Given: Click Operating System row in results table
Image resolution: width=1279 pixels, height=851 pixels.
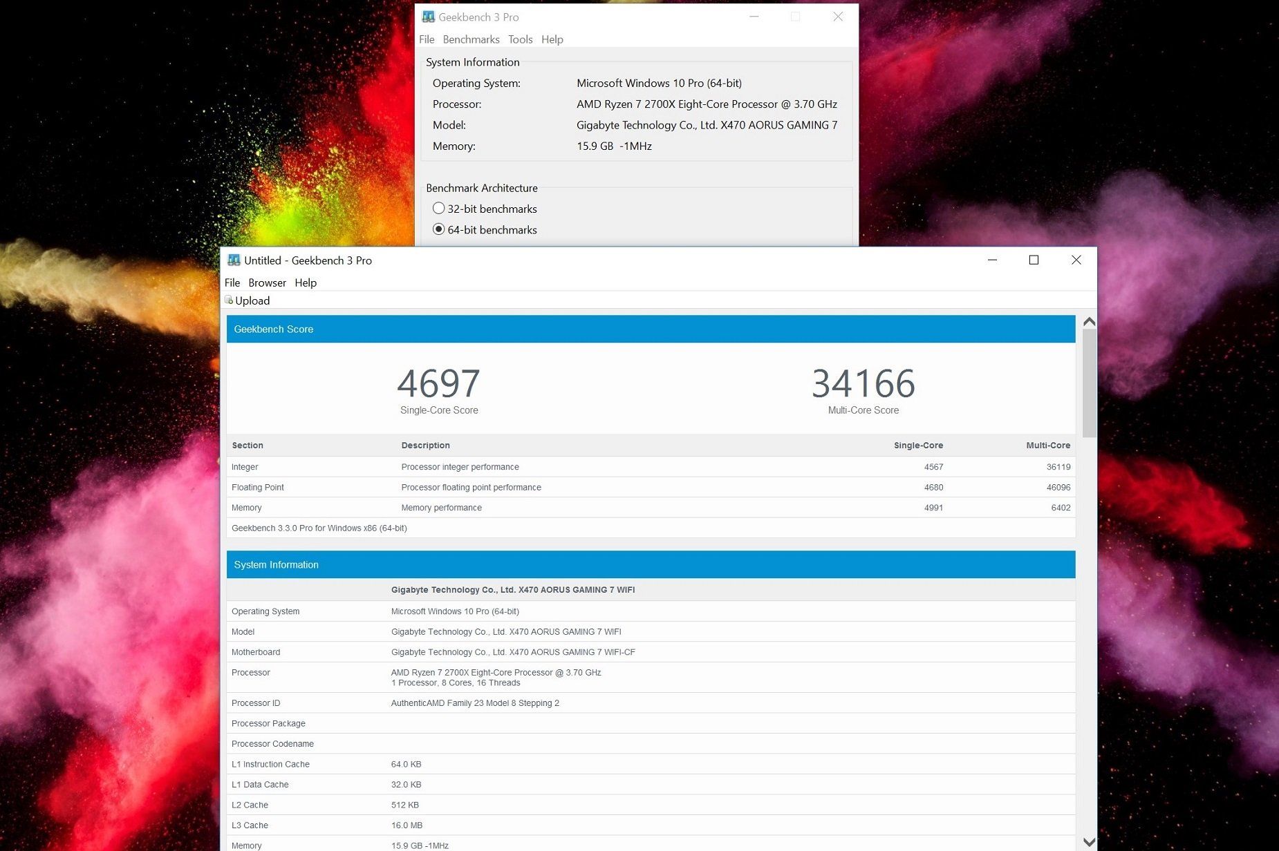Looking at the screenshot, I should tap(651, 611).
